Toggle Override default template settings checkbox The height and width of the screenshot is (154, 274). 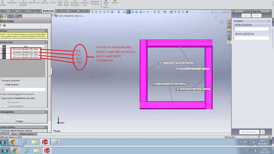click(x=1, y=131)
